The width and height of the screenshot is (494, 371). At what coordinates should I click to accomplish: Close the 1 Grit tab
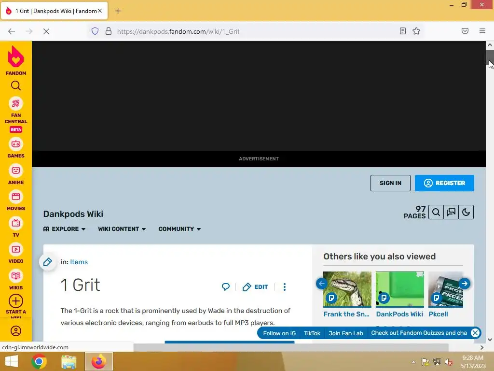pos(100,11)
